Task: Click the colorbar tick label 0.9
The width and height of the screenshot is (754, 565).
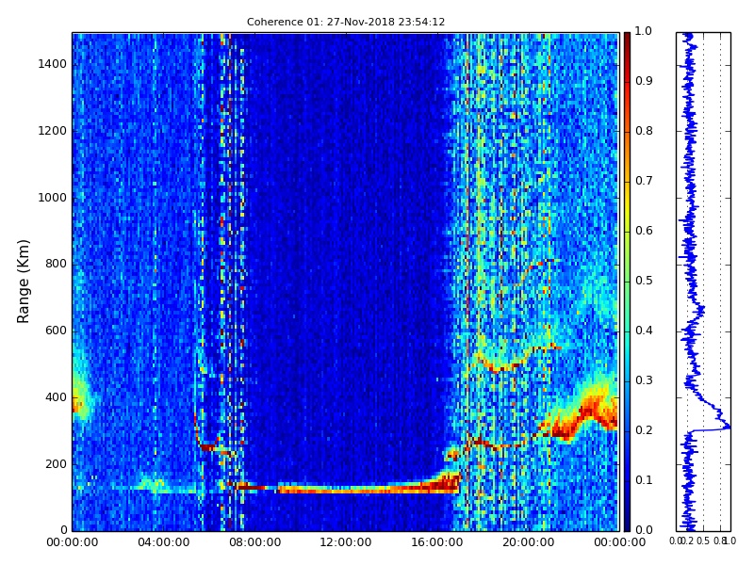Action: 644,81
